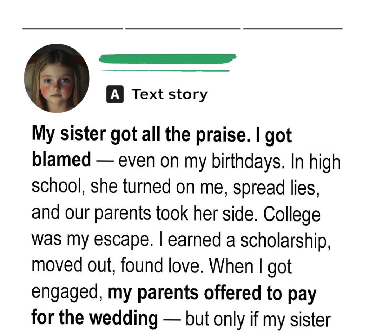Click the black 'A' text story icon
This screenshot has height=334, width=369.
115,95
